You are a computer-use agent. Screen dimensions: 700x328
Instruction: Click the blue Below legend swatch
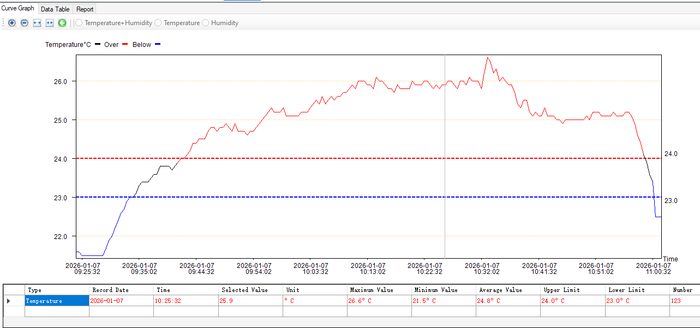[158, 44]
